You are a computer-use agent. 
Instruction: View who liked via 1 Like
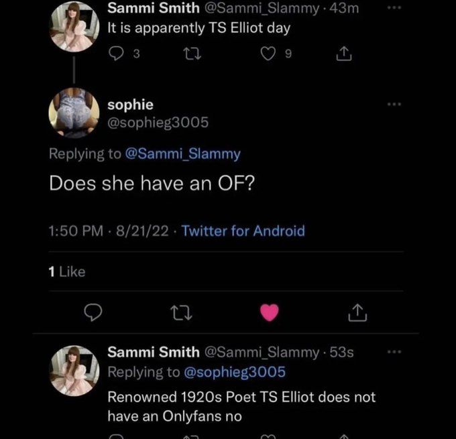coord(67,271)
